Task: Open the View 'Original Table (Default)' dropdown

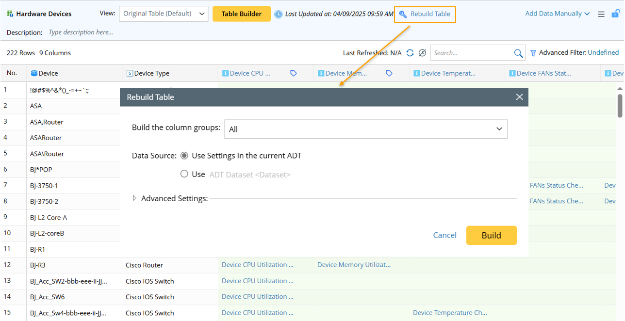Action: point(164,14)
